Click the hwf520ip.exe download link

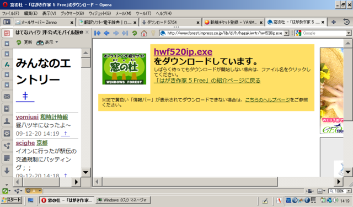(183, 52)
